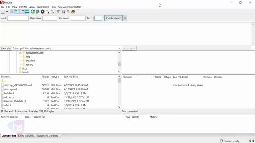The width and height of the screenshot is (255, 143).
Task: Toggle directory comparison icon
Action: tap(63, 12)
